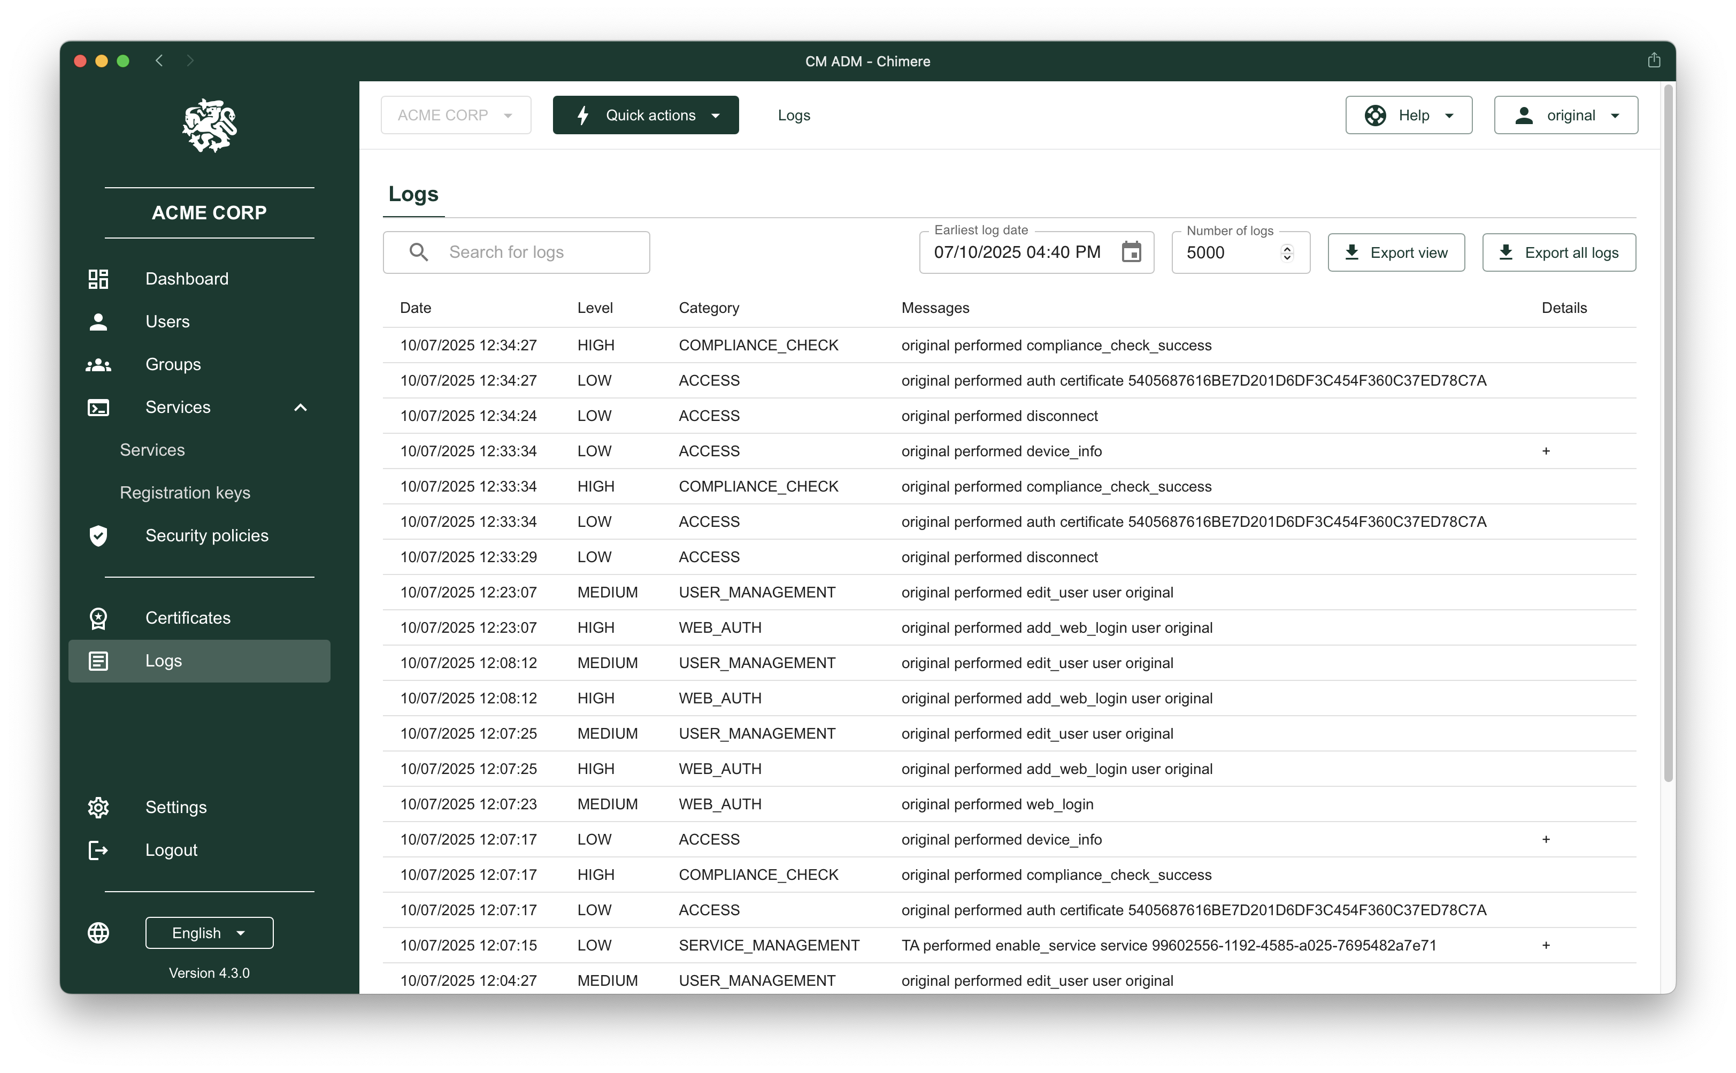1736x1073 pixels.
Task: Click the Help lifebuoy icon
Action: 1375,115
